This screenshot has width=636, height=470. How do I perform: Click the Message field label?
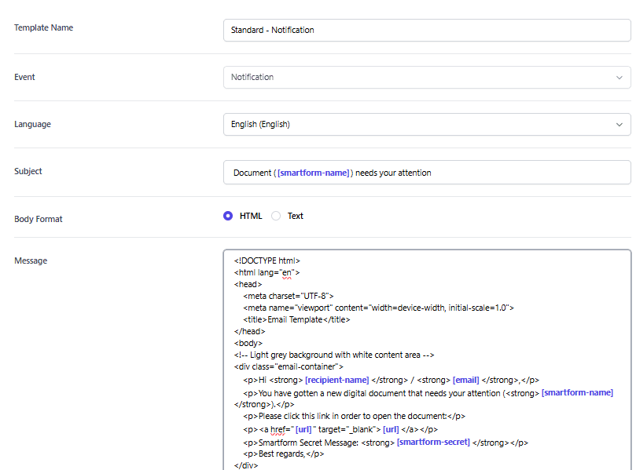click(x=31, y=260)
